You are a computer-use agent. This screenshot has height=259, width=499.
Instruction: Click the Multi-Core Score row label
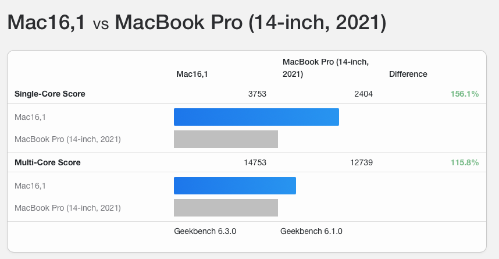click(48, 162)
